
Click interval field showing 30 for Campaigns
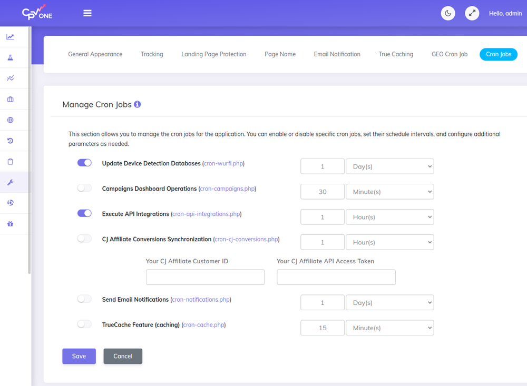[x=323, y=192]
